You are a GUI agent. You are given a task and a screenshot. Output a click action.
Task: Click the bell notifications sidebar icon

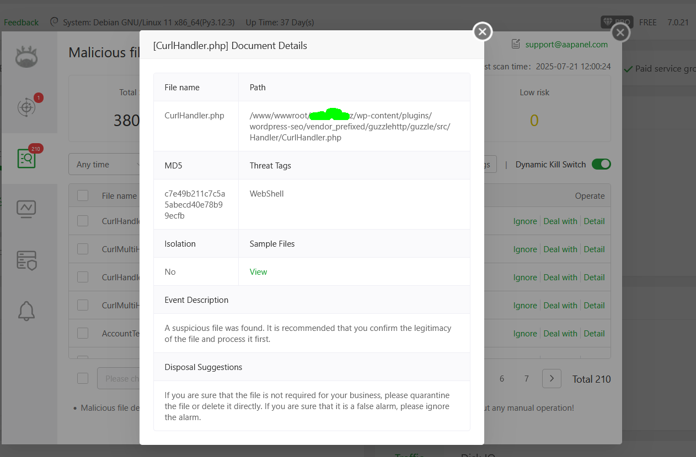pyautogui.click(x=26, y=311)
